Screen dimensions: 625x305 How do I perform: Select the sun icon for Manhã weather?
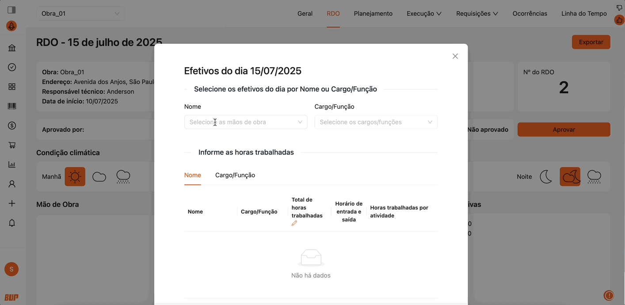[75, 176]
